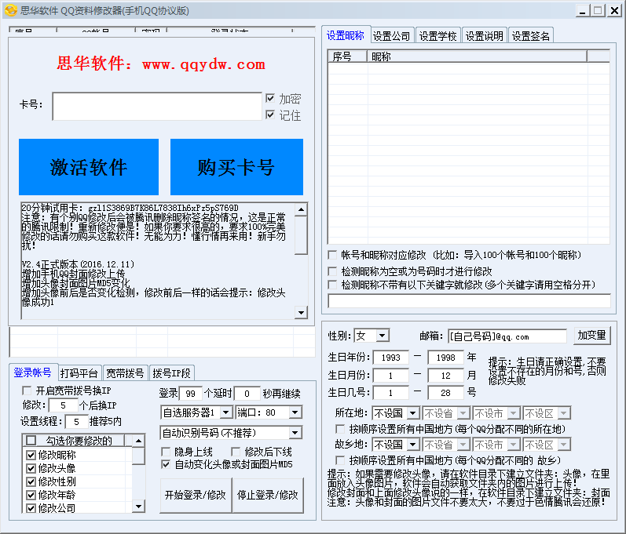The image size is (626, 534).
Task: Open the 打码平台 tab
Action: point(79,372)
